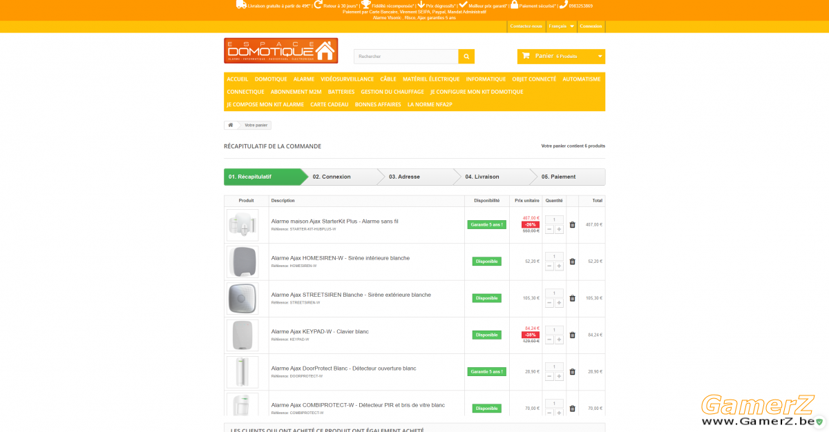Go to the INFORMATIQUE category

coord(486,79)
